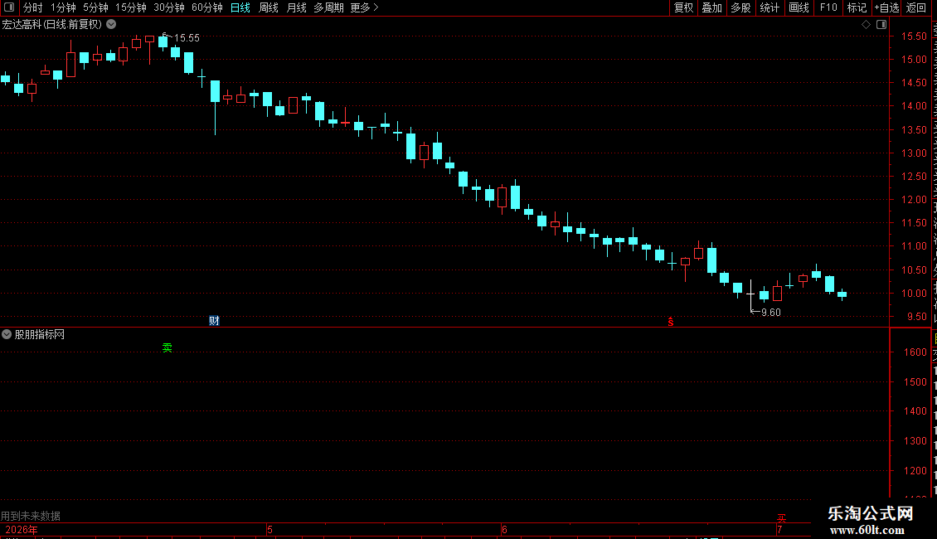Select the 60分钟 timeframe

coord(206,7)
